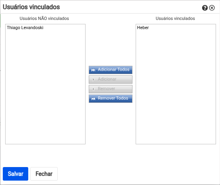Click the right-arrow icon on Adicionar
220x185 pixels.
tap(93, 80)
